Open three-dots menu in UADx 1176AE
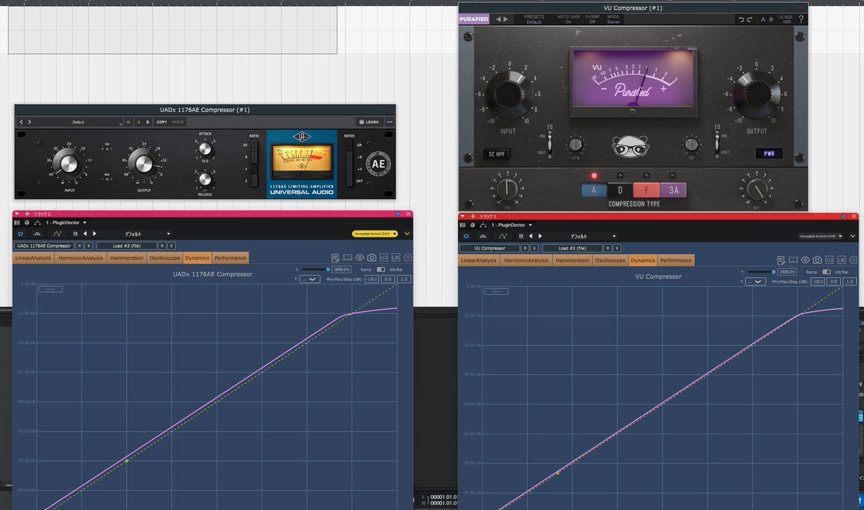This screenshot has width=864, height=510. click(390, 122)
